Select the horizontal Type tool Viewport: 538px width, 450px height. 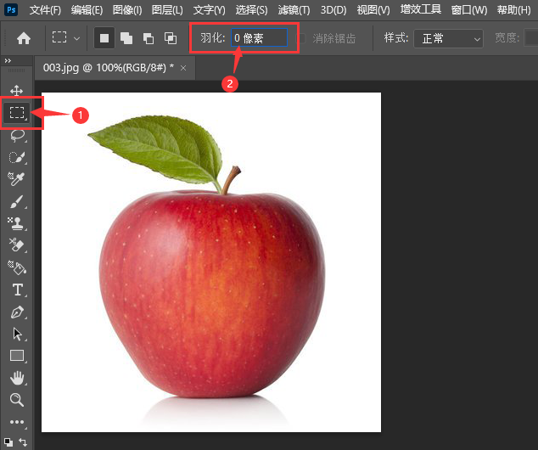[x=16, y=290]
